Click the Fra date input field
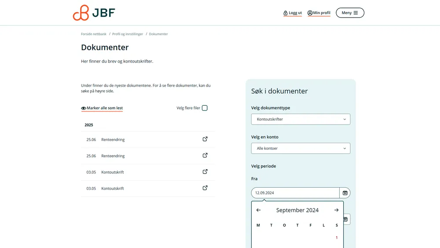This screenshot has width=440, height=248. tap(295, 193)
